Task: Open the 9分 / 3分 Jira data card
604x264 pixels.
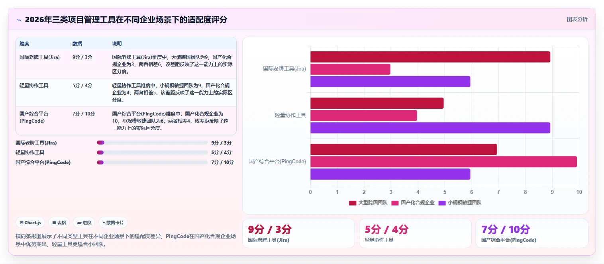Action: [x=298, y=233]
